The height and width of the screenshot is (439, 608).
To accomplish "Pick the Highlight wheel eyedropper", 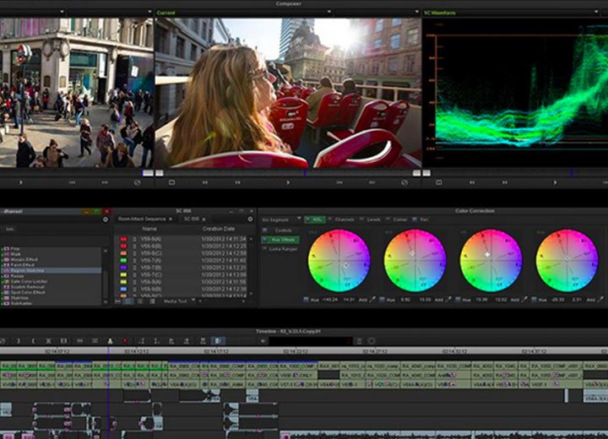I will coord(524,300).
